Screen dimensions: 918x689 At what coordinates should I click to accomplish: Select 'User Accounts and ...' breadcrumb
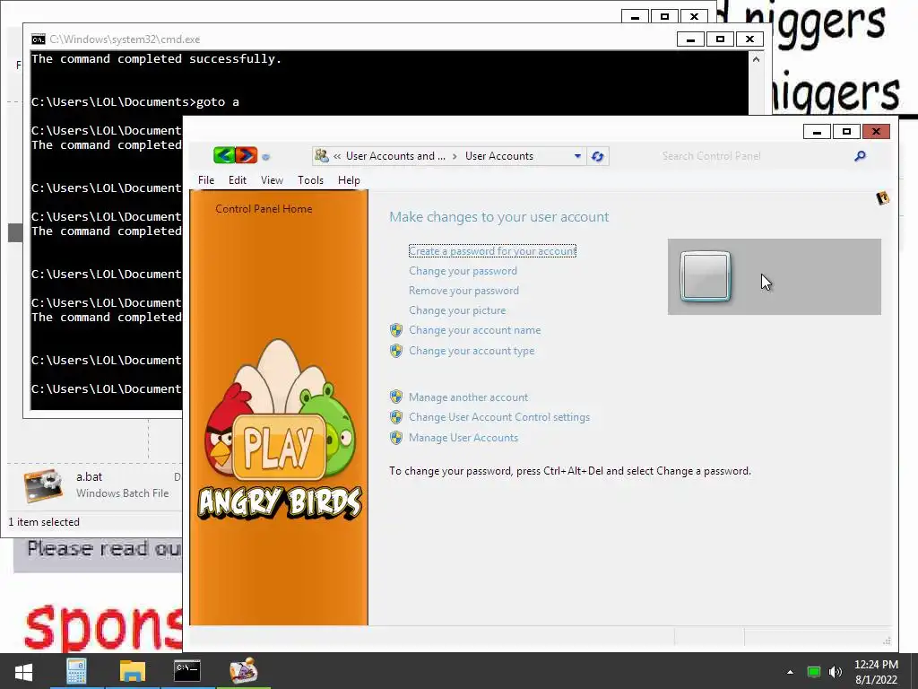[395, 156]
